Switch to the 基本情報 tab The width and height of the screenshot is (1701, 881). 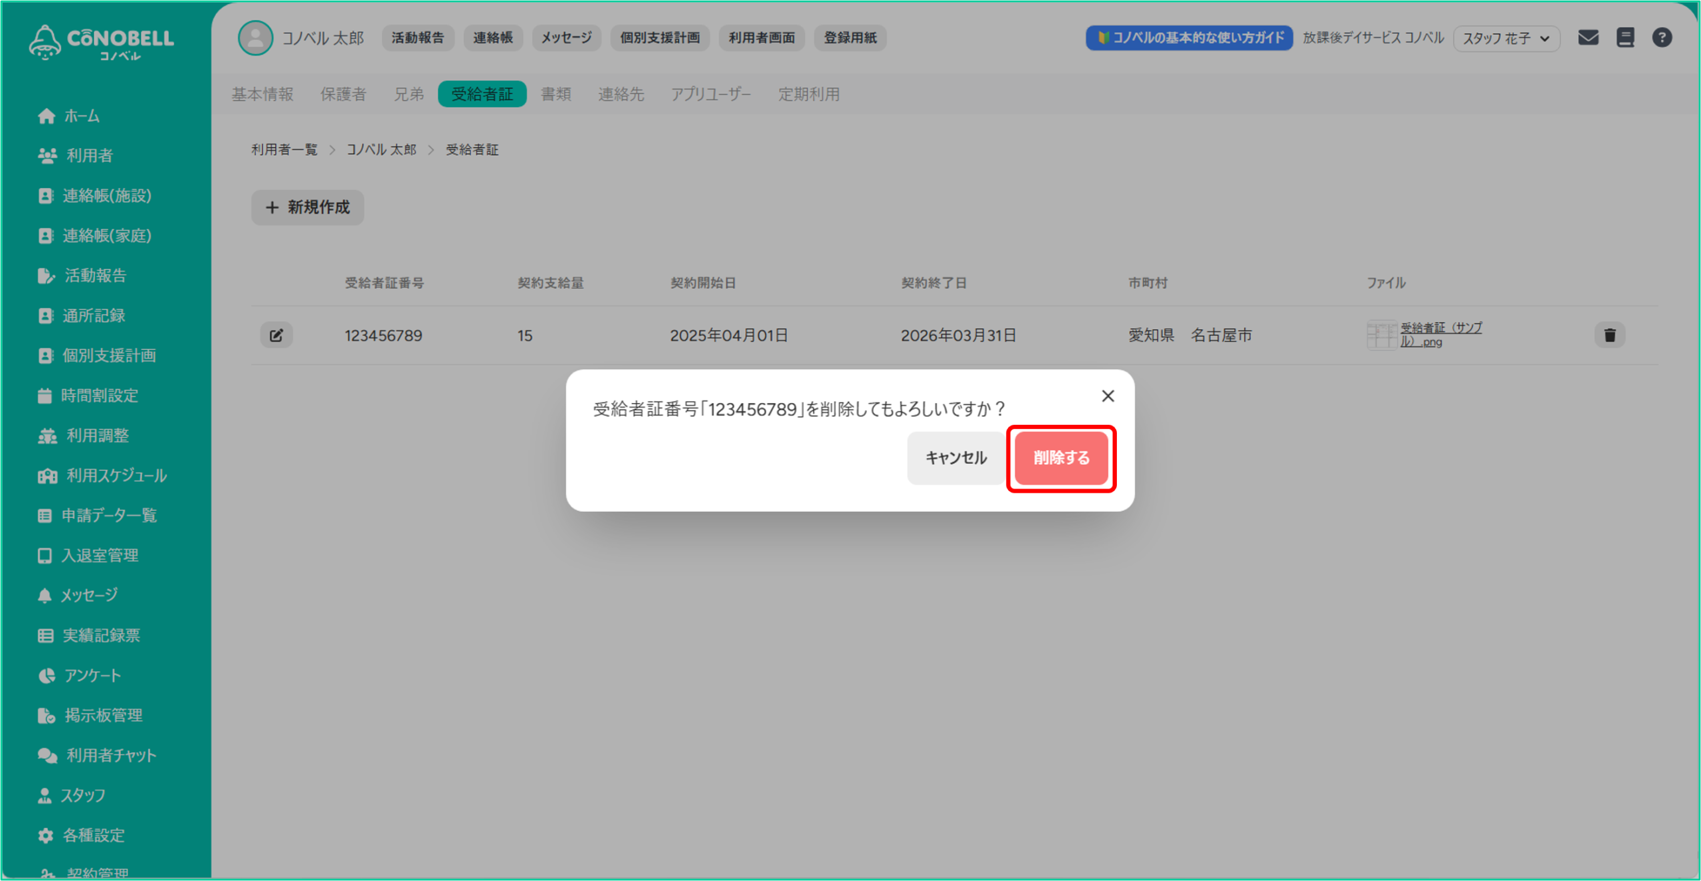tap(262, 94)
